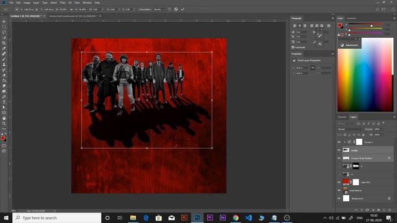Select the Pen tool
397x223 pixels.
4,97
